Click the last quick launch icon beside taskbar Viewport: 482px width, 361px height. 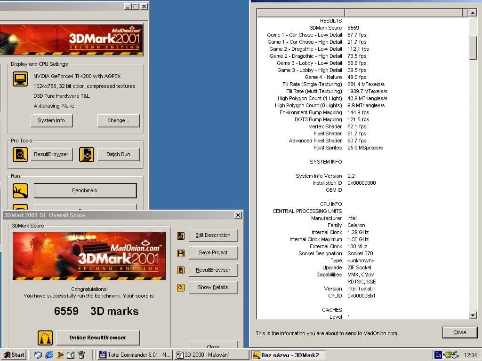81,355
